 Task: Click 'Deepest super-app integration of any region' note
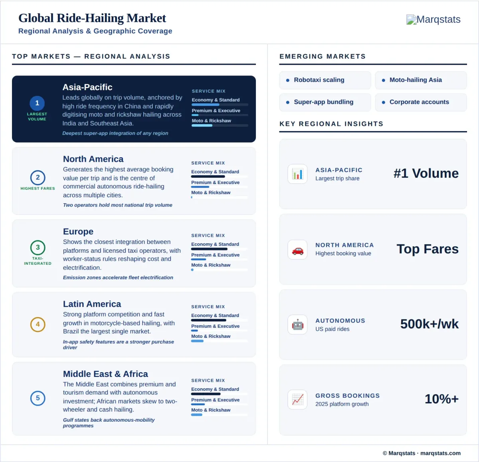point(115,133)
